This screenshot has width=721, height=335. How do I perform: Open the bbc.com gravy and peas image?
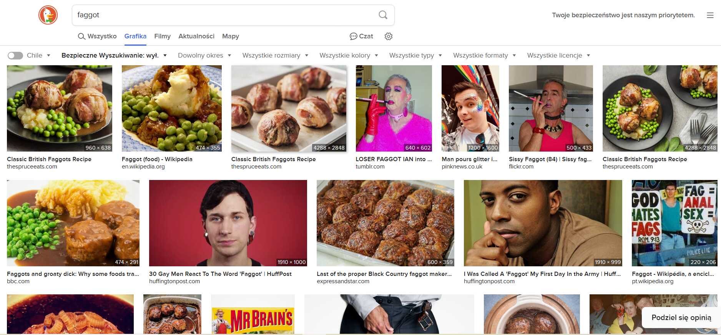(73, 223)
